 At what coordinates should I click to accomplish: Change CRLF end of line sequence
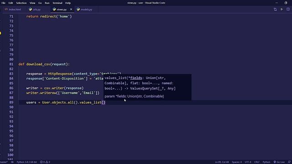click(x=256, y=162)
